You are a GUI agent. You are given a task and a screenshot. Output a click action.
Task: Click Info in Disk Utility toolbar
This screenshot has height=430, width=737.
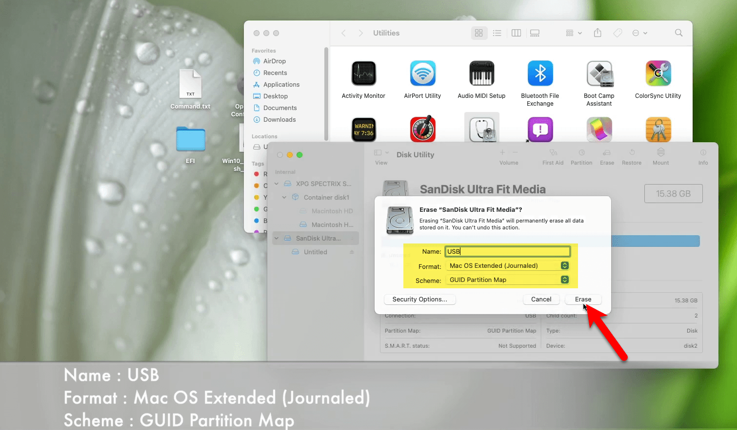coord(703,157)
